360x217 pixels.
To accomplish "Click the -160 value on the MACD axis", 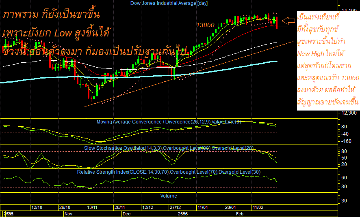I will pyautogui.click(x=346, y=141).
